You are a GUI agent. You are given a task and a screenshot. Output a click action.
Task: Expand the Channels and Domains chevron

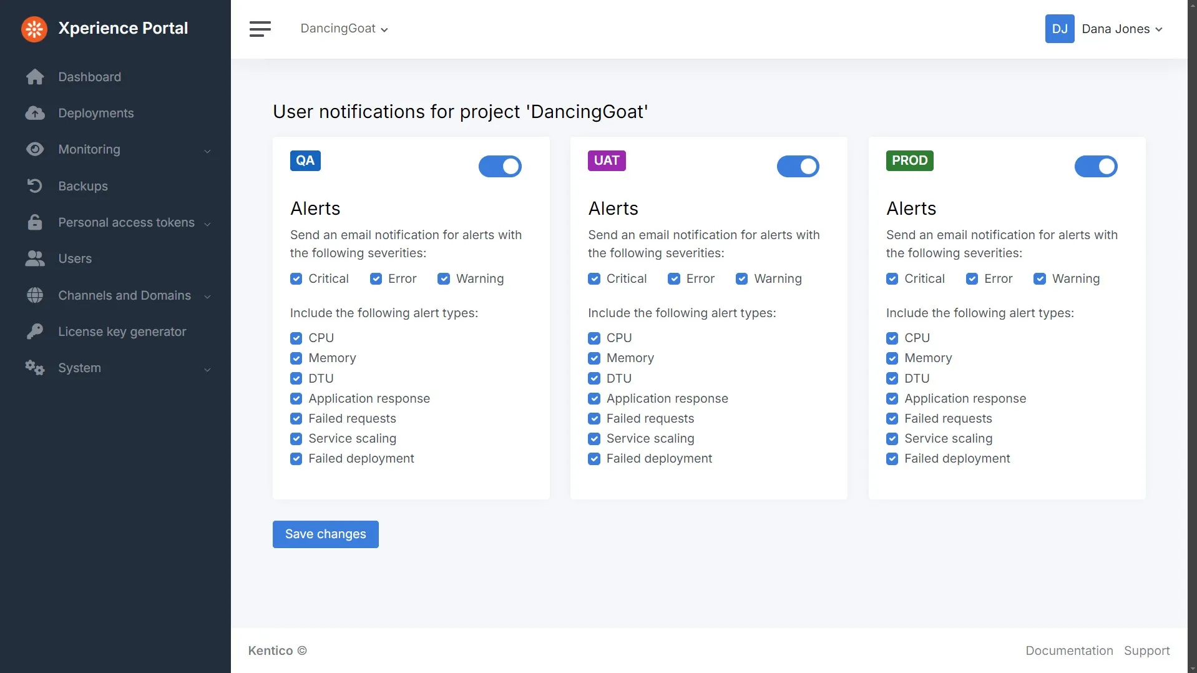tap(207, 297)
